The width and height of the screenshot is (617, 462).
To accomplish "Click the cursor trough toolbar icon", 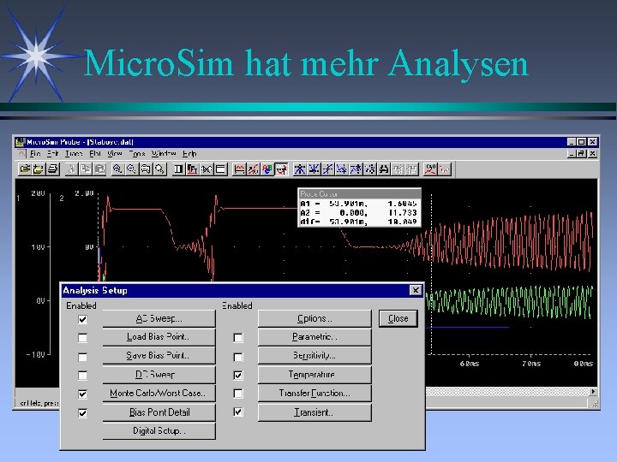I will [314, 169].
